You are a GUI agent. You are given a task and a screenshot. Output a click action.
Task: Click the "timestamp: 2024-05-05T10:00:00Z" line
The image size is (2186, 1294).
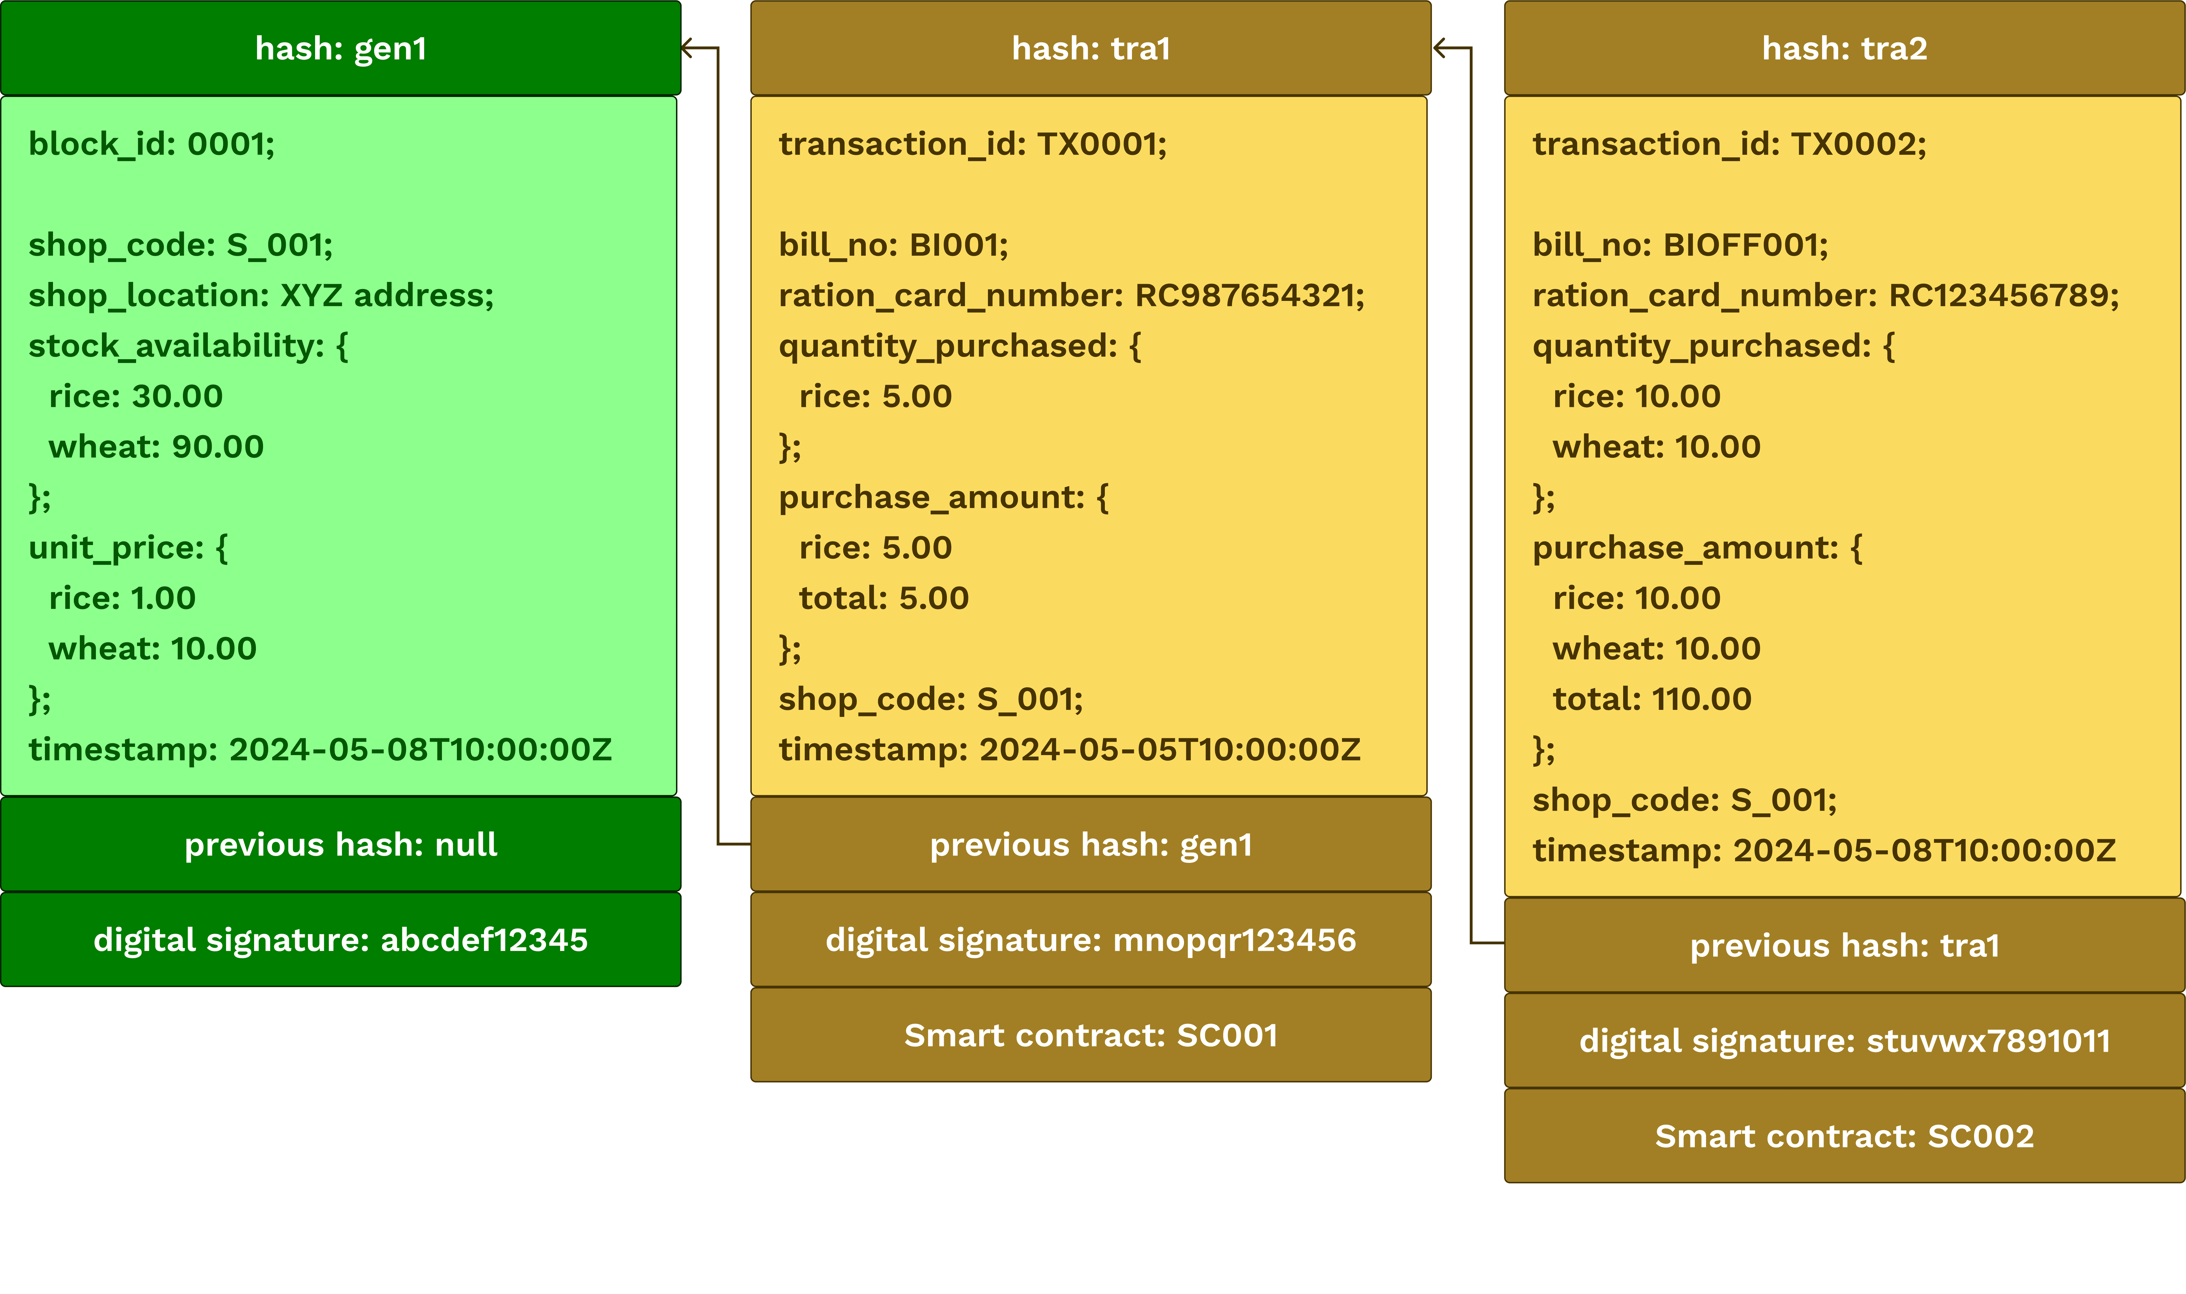click(1069, 750)
